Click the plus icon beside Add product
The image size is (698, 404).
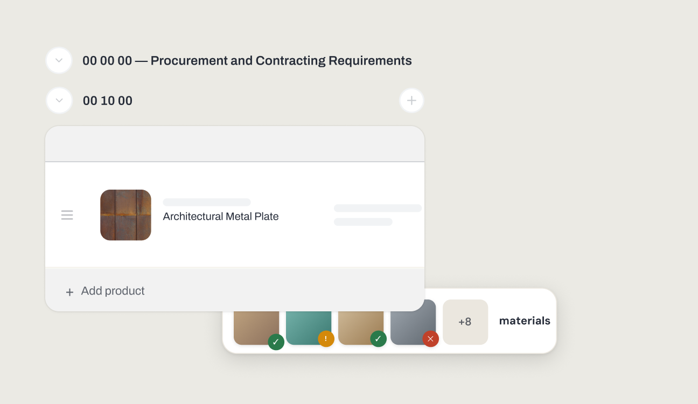point(69,292)
